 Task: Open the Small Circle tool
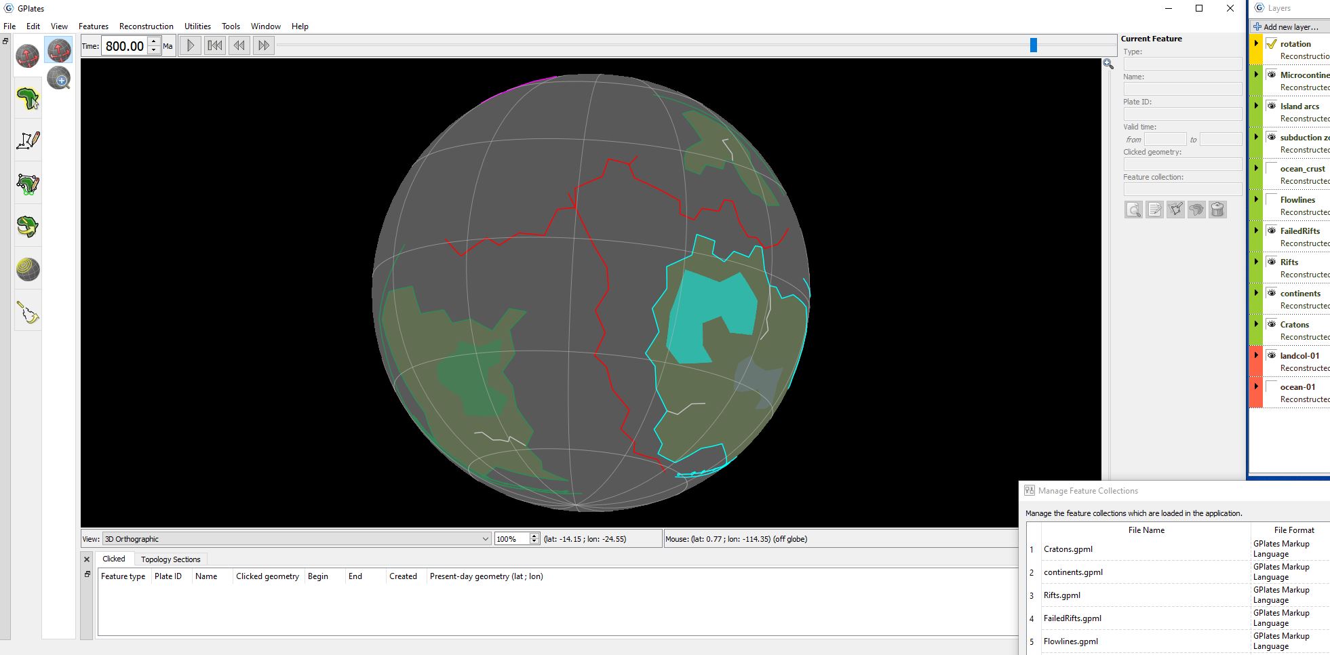coord(28,269)
